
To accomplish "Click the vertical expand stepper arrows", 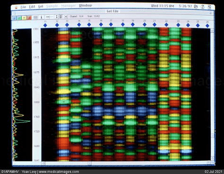I will (60, 17).
